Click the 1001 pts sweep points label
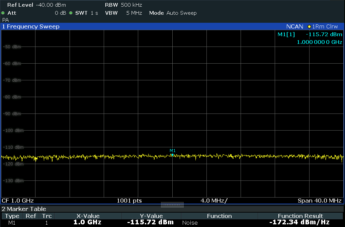This screenshot has width=345, height=227. (x=129, y=201)
